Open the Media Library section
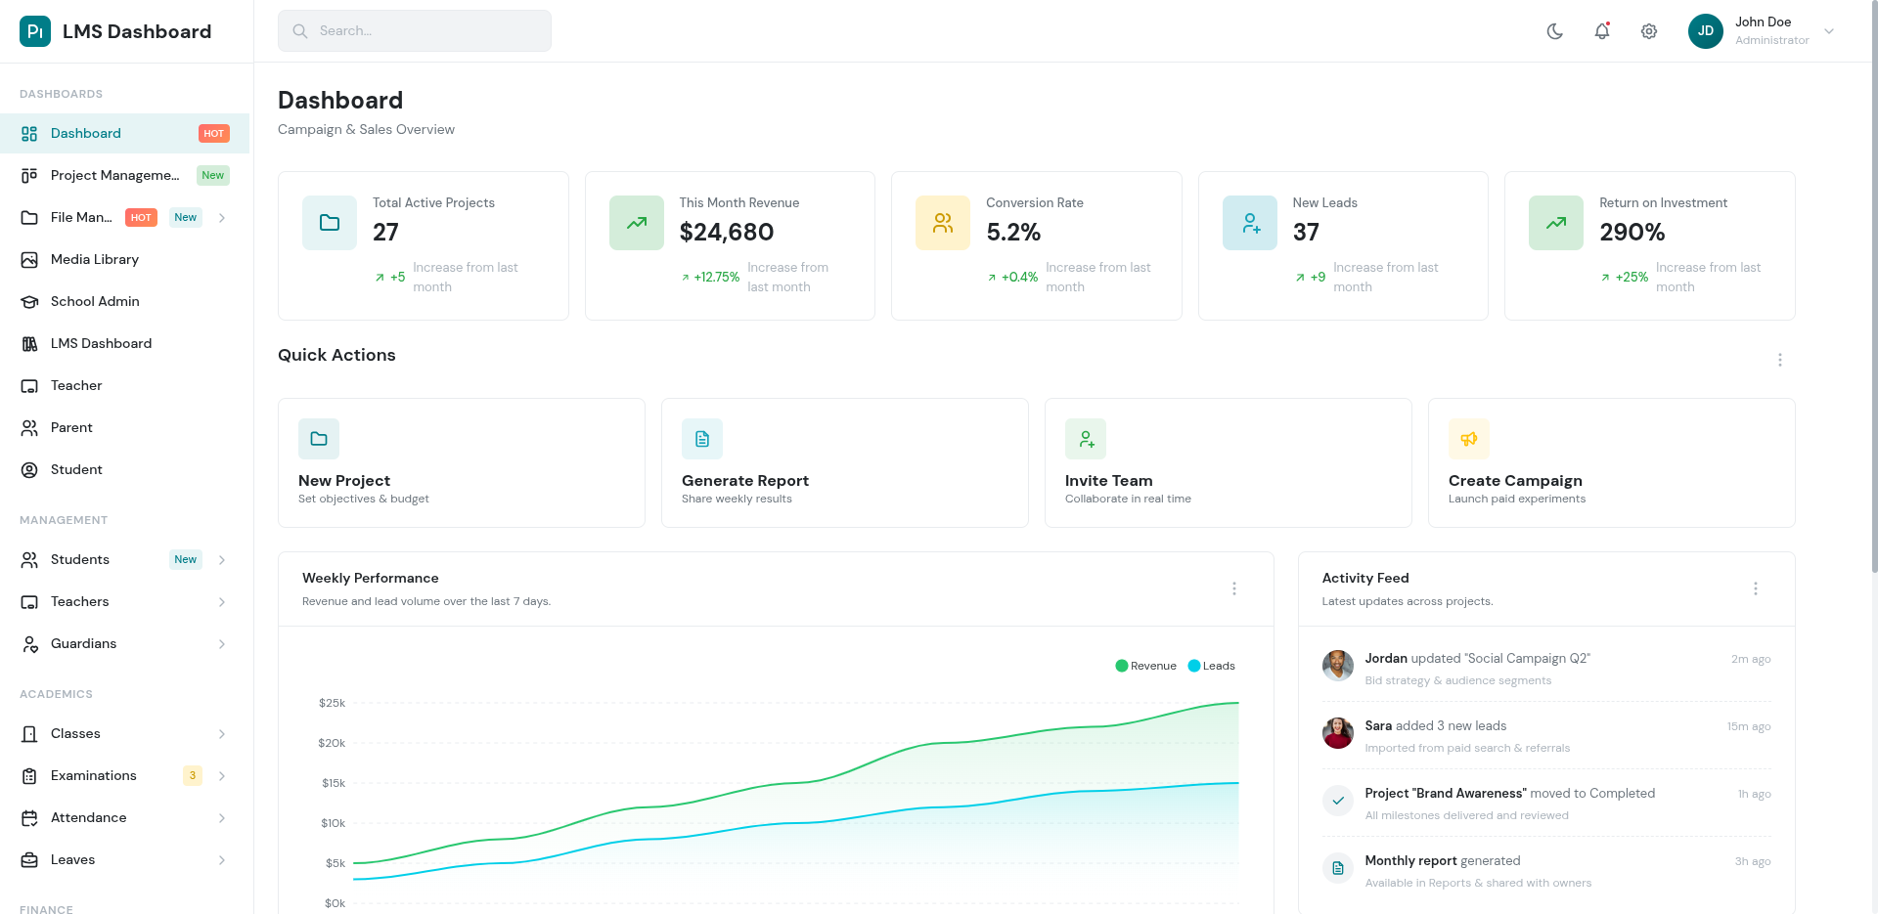This screenshot has width=1878, height=914. pyautogui.click(x=95, y=259)
